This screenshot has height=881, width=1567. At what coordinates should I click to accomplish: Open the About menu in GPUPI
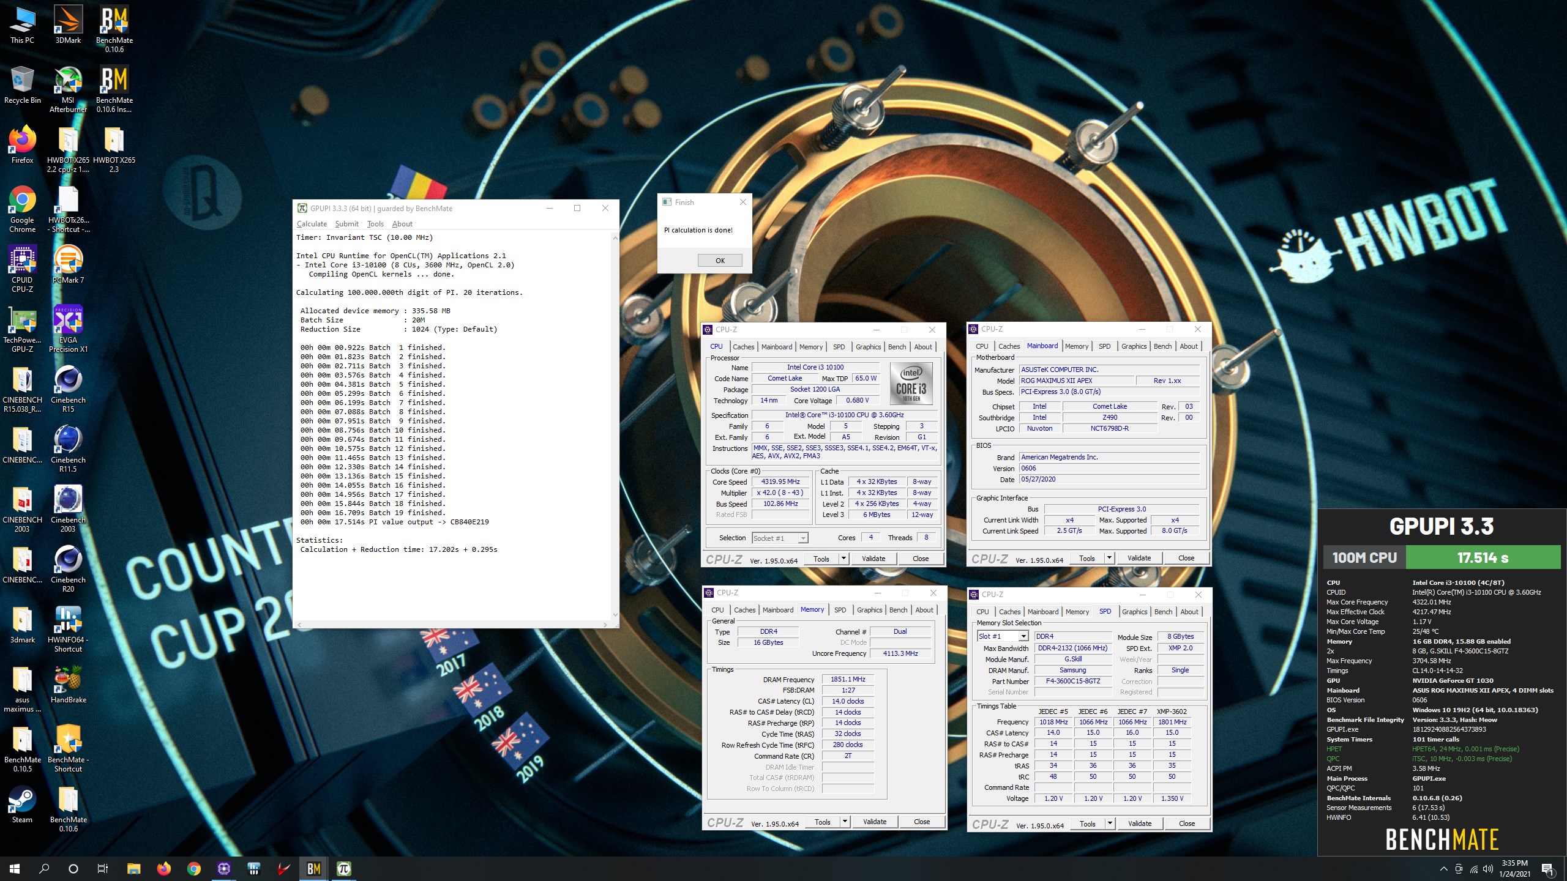tap(402, 224)
